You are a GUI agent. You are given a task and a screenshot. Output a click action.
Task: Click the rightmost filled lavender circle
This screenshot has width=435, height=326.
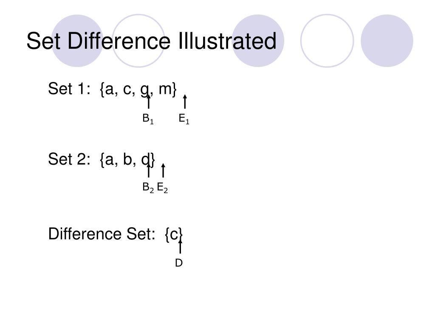click(x=387, y=41)
